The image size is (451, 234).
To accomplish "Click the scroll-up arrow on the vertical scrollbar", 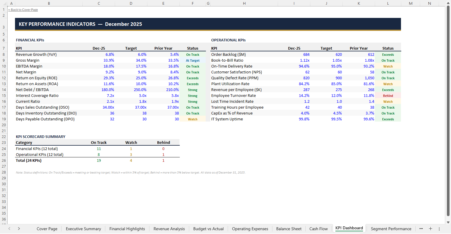I will point(448,3).
